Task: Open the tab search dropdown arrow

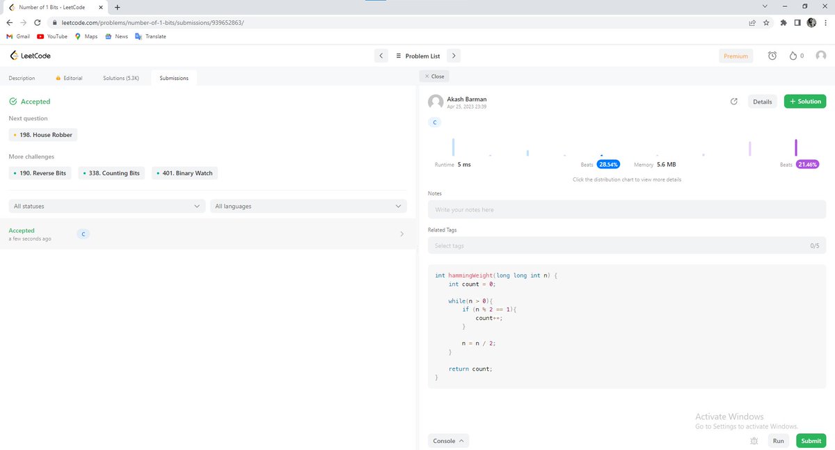Action: tap(765, 6)
